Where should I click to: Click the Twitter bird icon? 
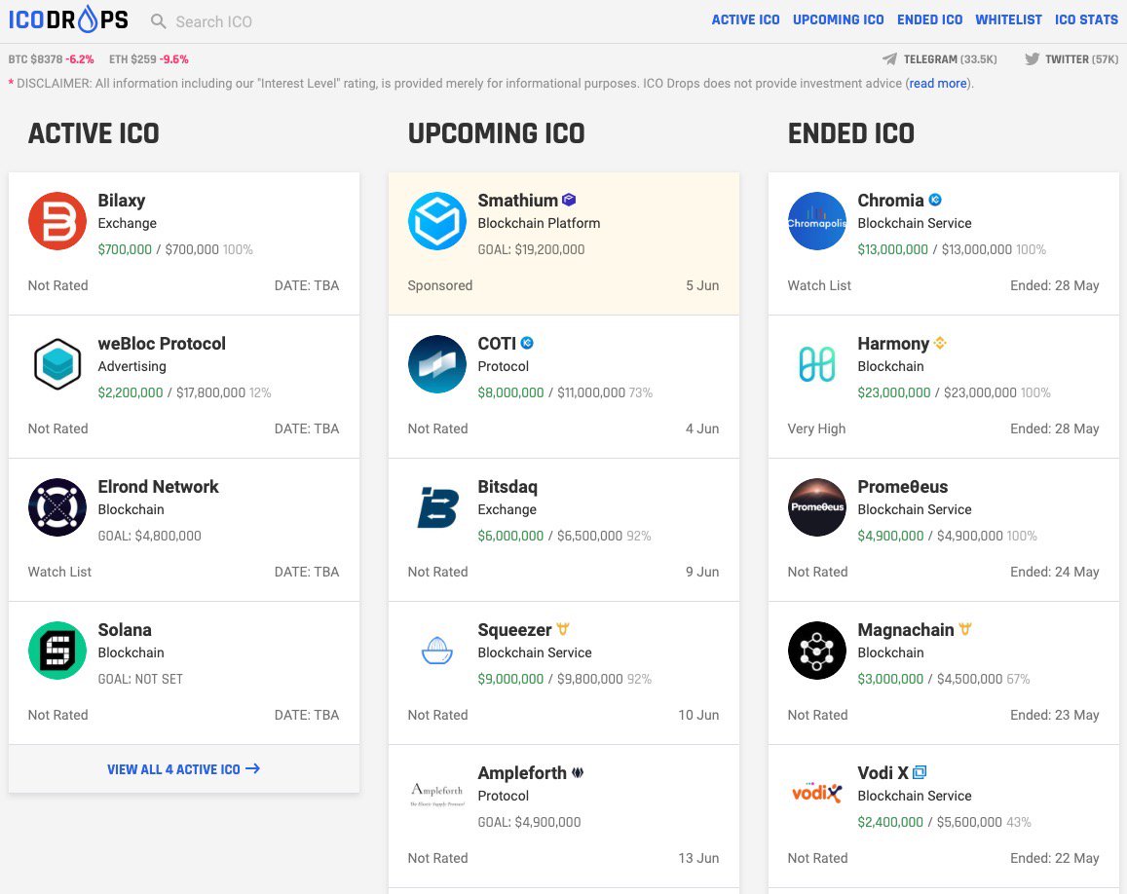pyautogui.click(x=1033, y=59)
